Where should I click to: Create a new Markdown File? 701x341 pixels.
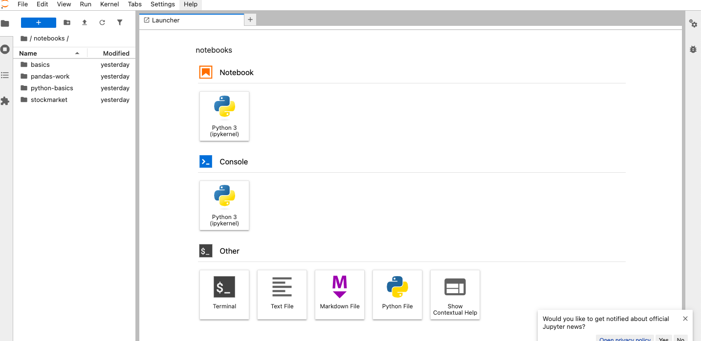coord(340,294)
